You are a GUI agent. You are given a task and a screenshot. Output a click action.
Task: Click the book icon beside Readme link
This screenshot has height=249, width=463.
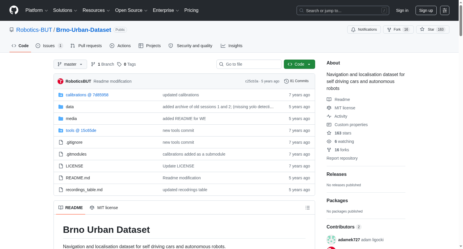tap(329, 99)
